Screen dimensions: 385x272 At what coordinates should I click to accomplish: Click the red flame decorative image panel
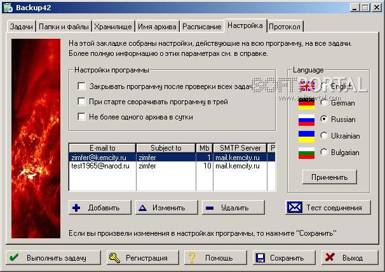36,139
